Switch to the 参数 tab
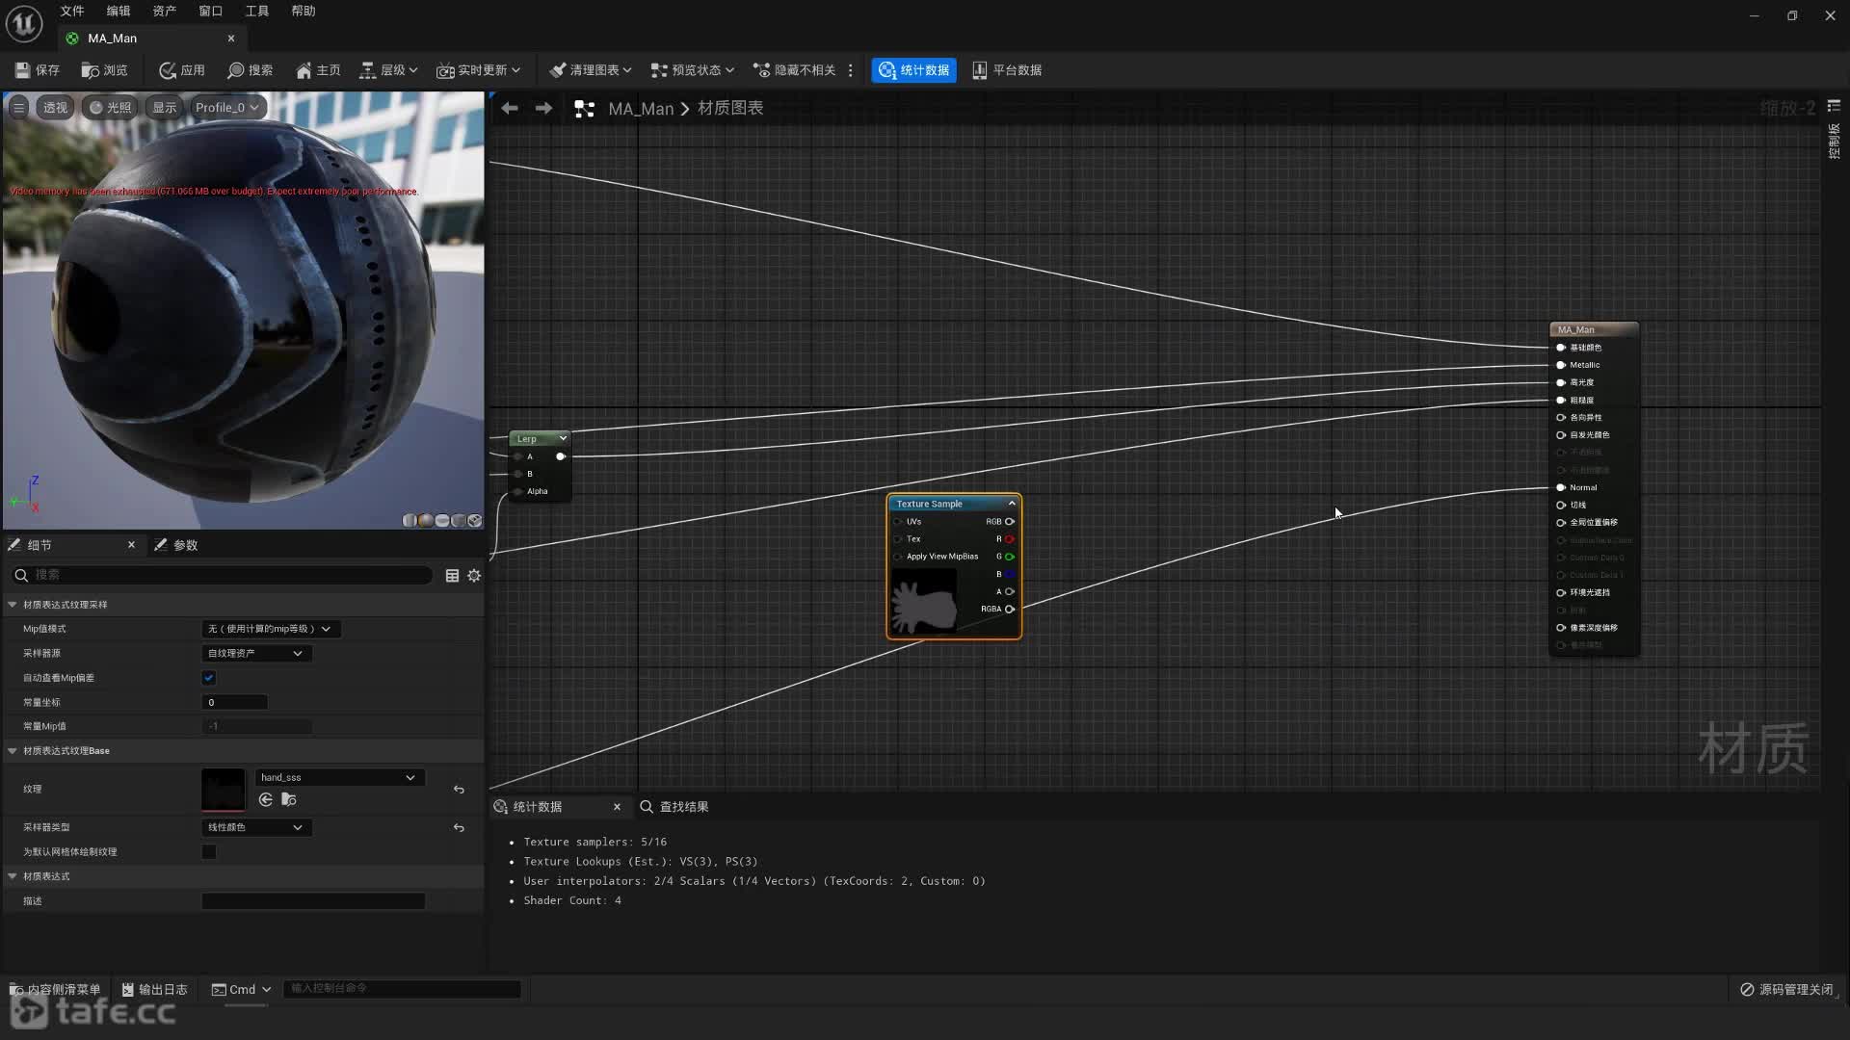 (x=184, y=545)
